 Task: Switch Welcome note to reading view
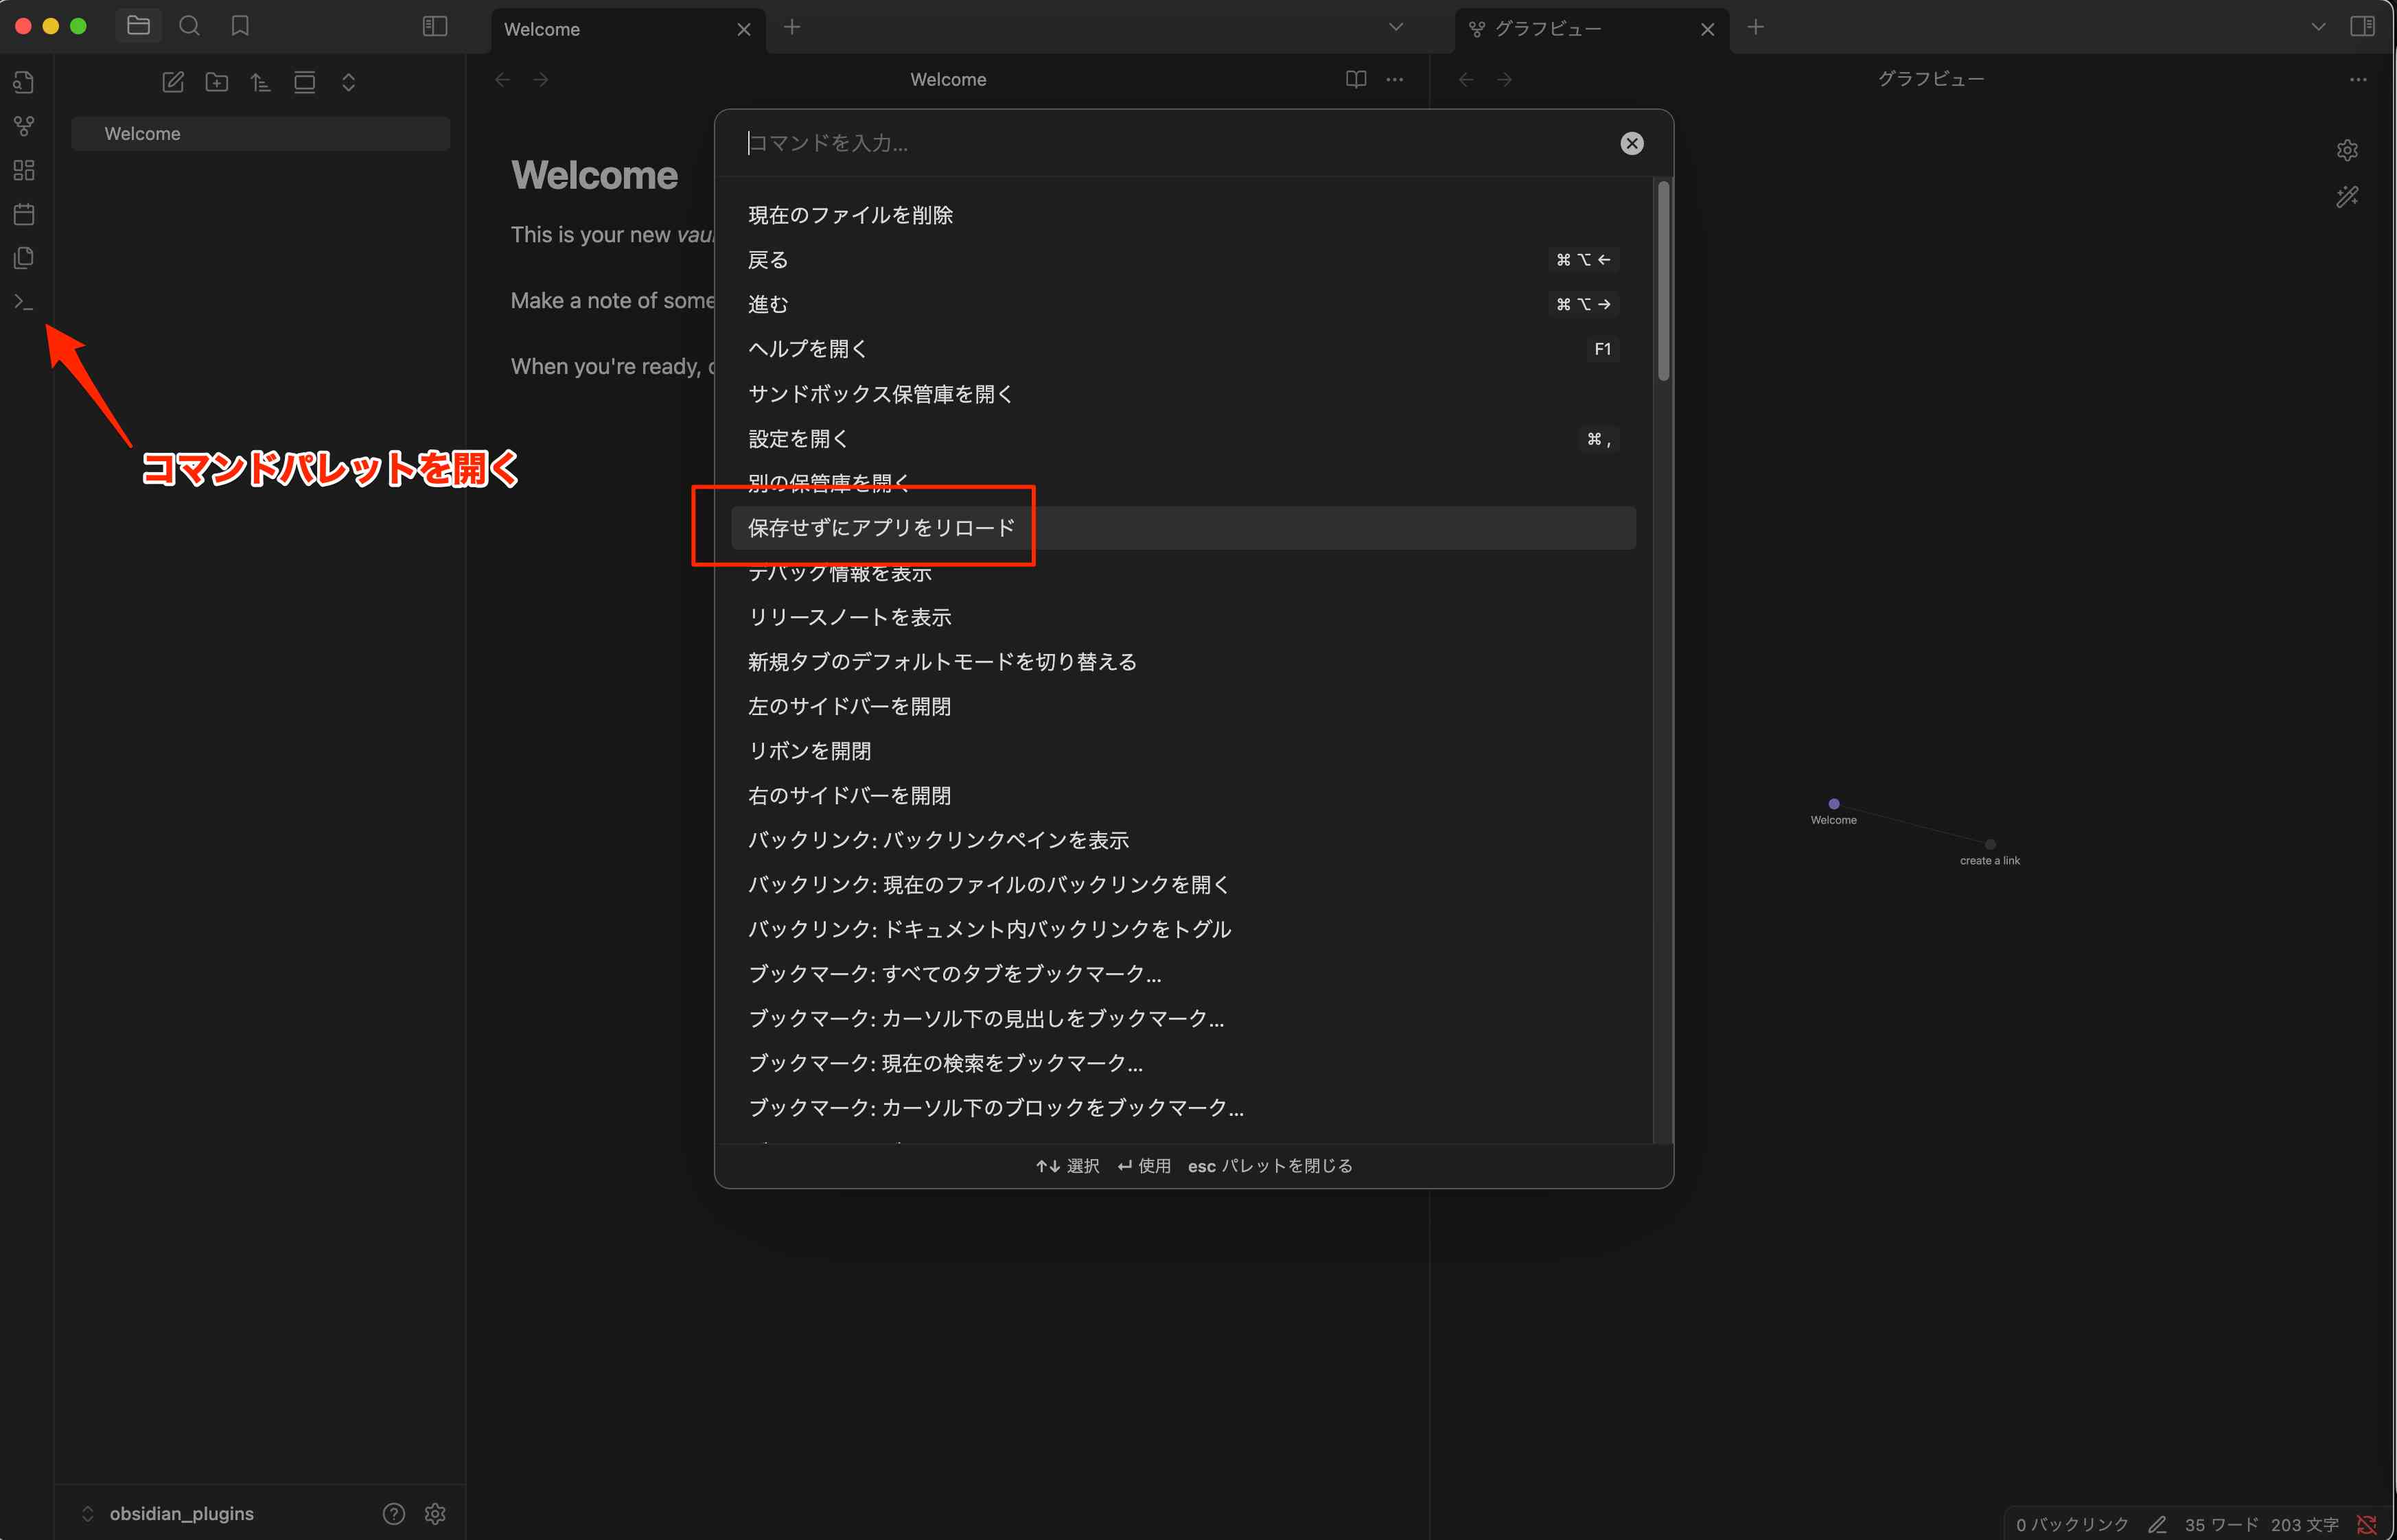[x=1356, y=79]
